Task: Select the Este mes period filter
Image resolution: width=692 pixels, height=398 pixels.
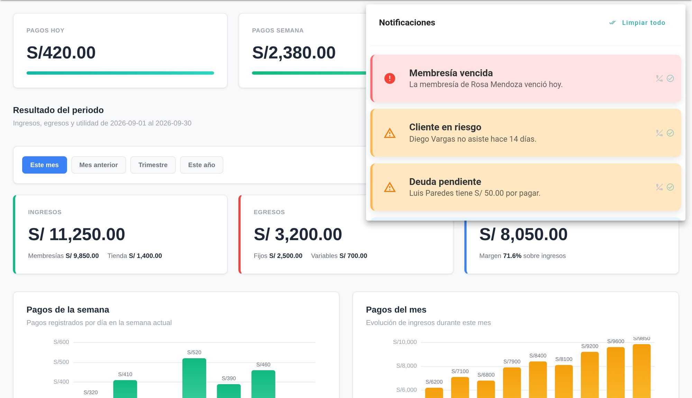Action: coord(44,165)
